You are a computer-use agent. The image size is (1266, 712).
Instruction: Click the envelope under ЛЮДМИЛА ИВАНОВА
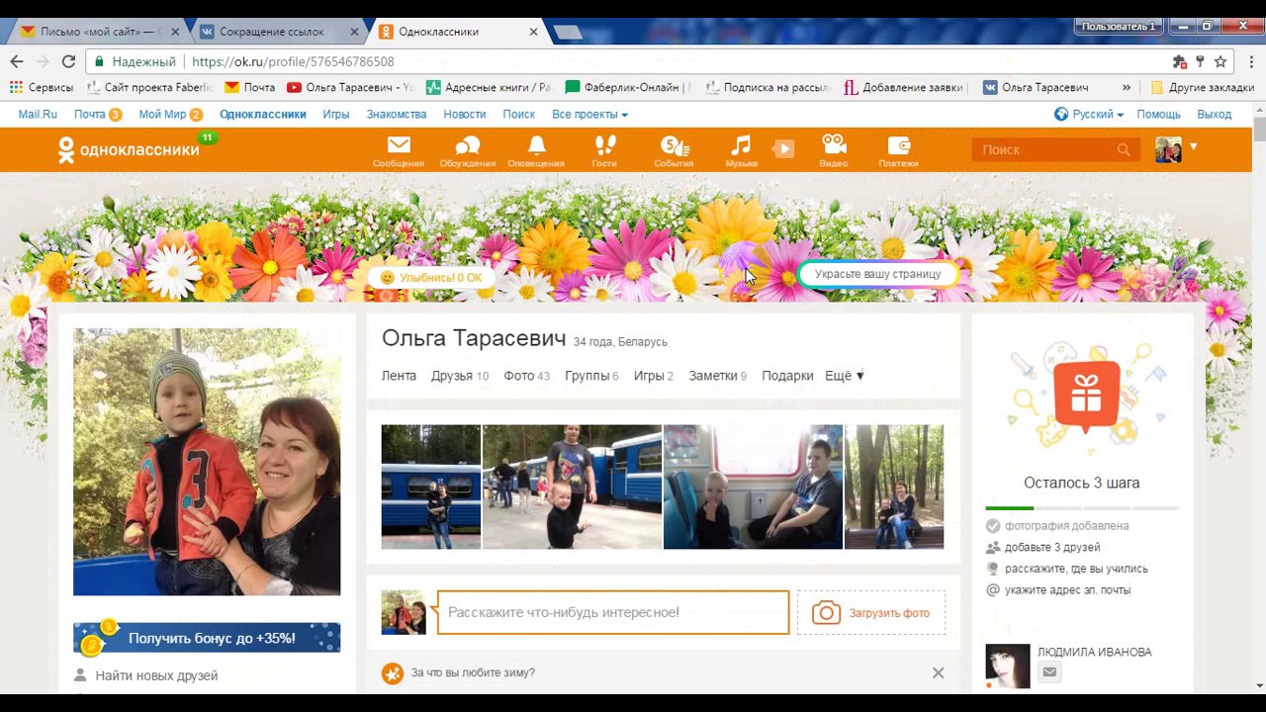(x=1049, y=672)
